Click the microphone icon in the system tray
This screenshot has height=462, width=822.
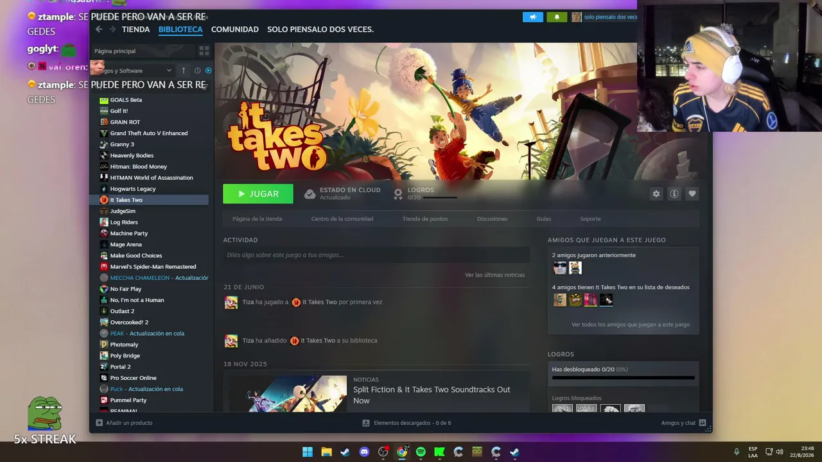[x=737, y=452]
